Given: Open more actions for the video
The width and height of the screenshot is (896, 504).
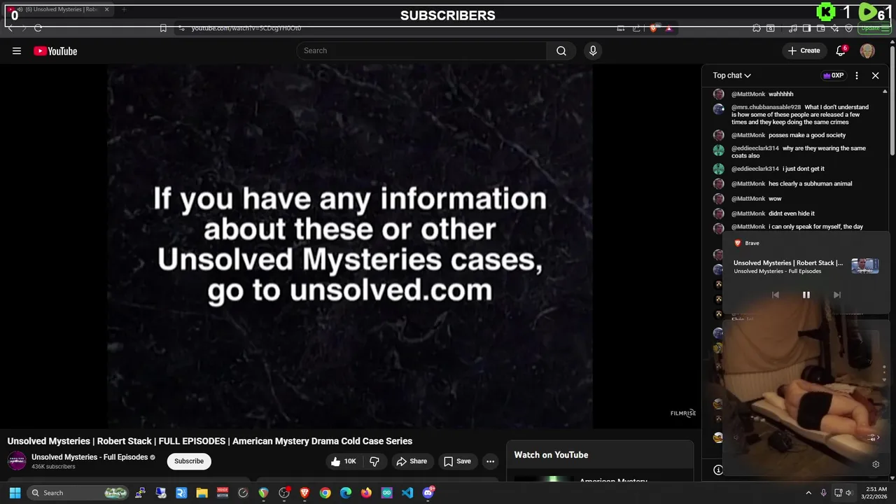Looking at the screenshot, I should pos(490,461).
